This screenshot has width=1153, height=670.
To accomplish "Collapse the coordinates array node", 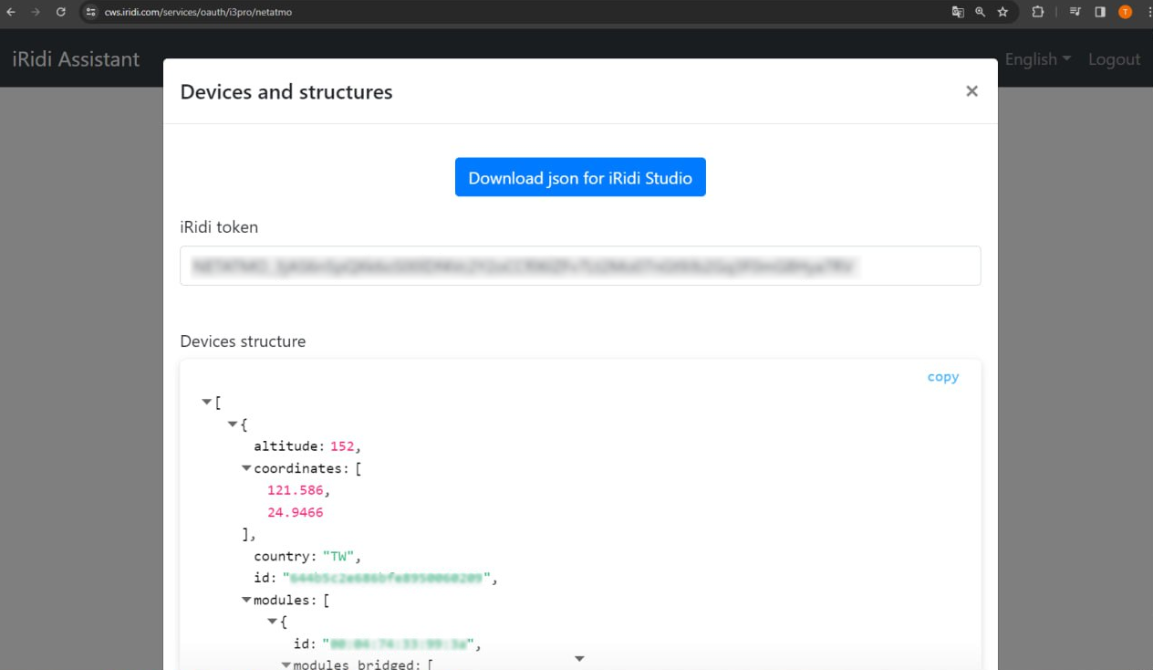I will pyautogui.click(x=246, y=468).
